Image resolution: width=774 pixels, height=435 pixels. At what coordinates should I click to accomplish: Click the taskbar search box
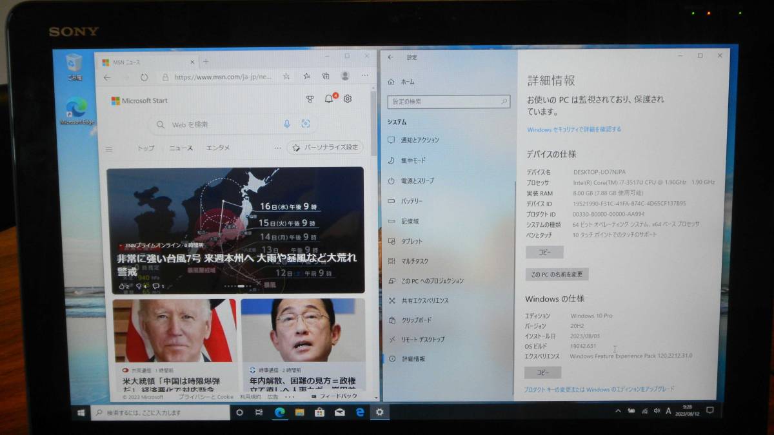pos(160,412)
